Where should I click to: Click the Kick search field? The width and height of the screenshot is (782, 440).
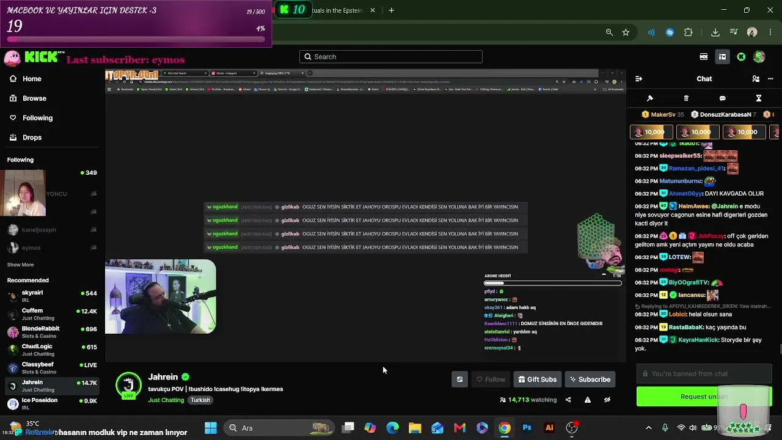point(391,57)
